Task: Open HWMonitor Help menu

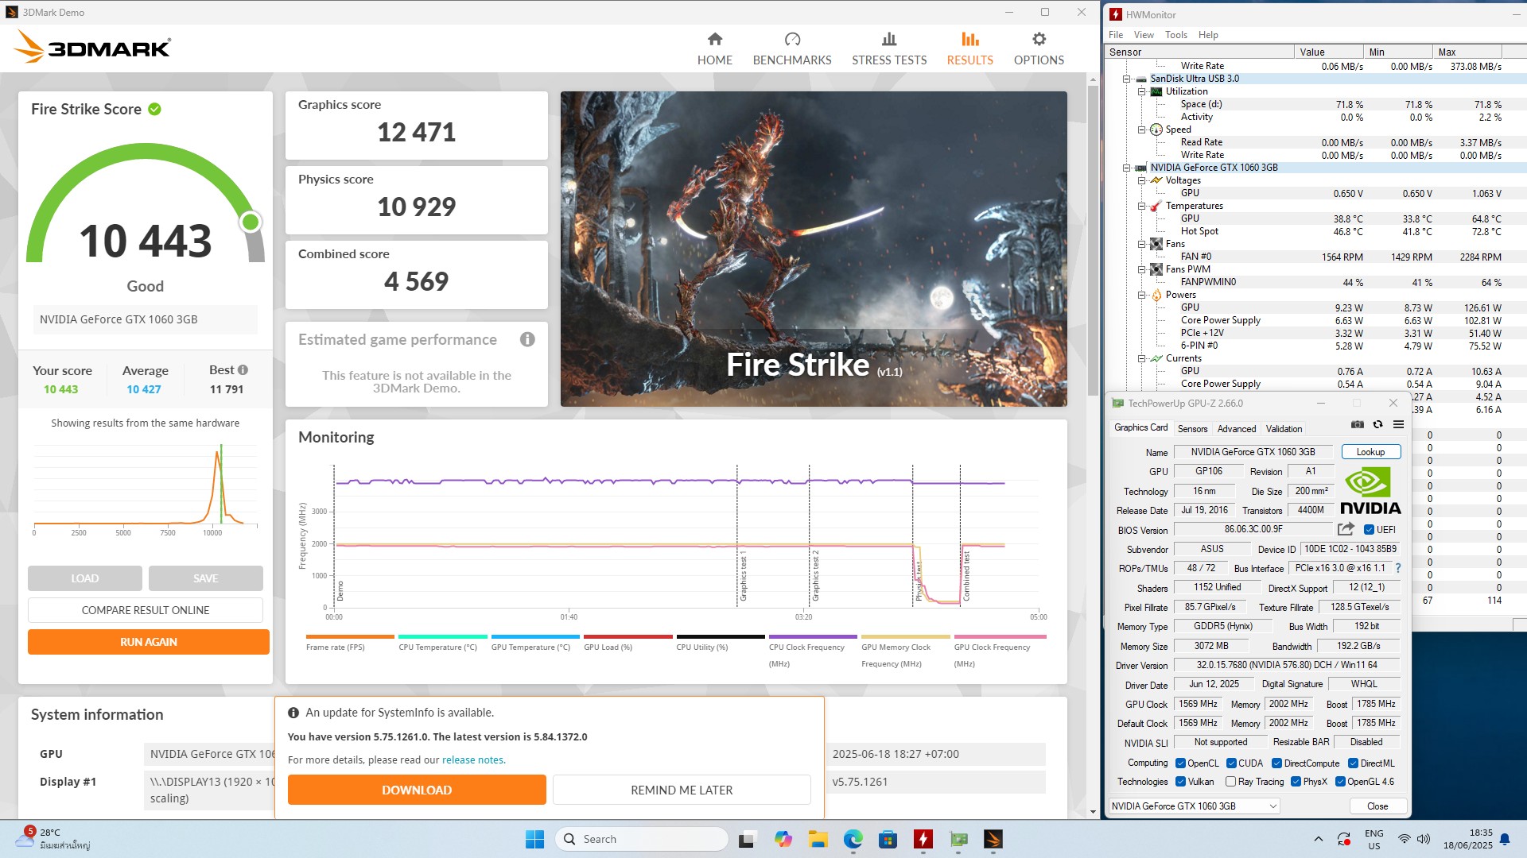Action: pos(1208,35)
